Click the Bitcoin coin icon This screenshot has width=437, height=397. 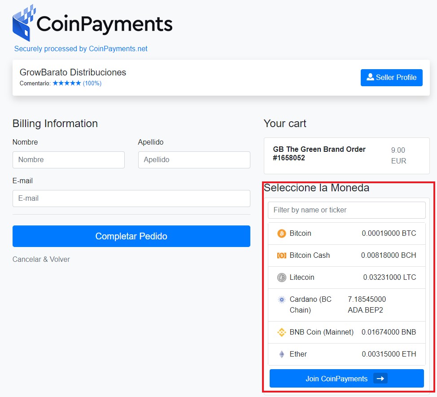point(281,233)
